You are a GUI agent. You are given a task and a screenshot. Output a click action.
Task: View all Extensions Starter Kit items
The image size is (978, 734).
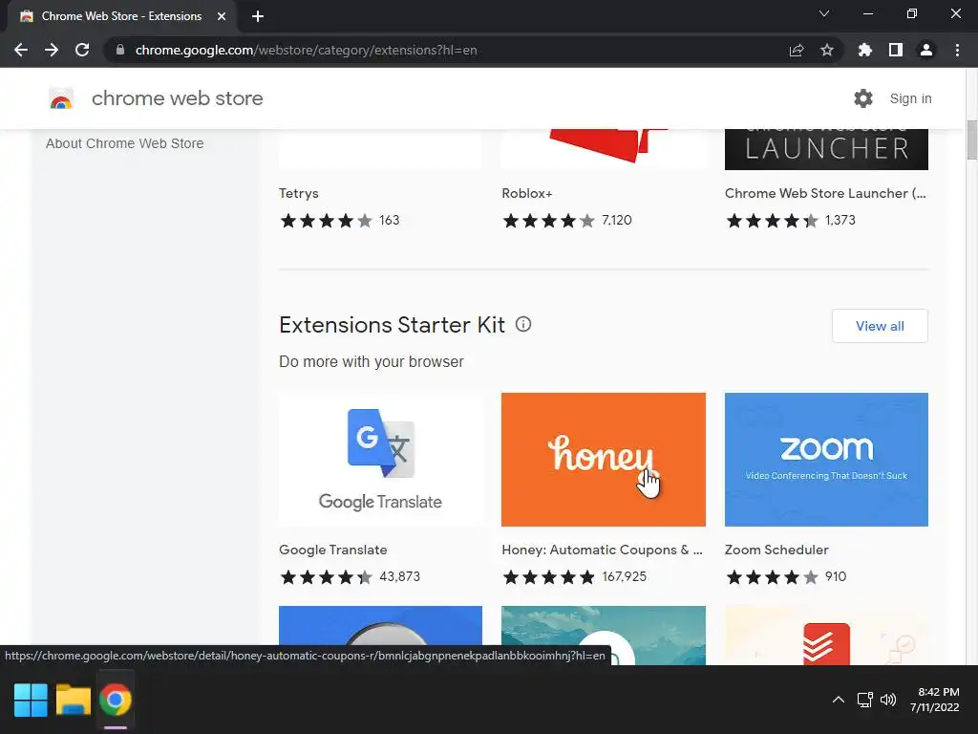pos(880,326)
